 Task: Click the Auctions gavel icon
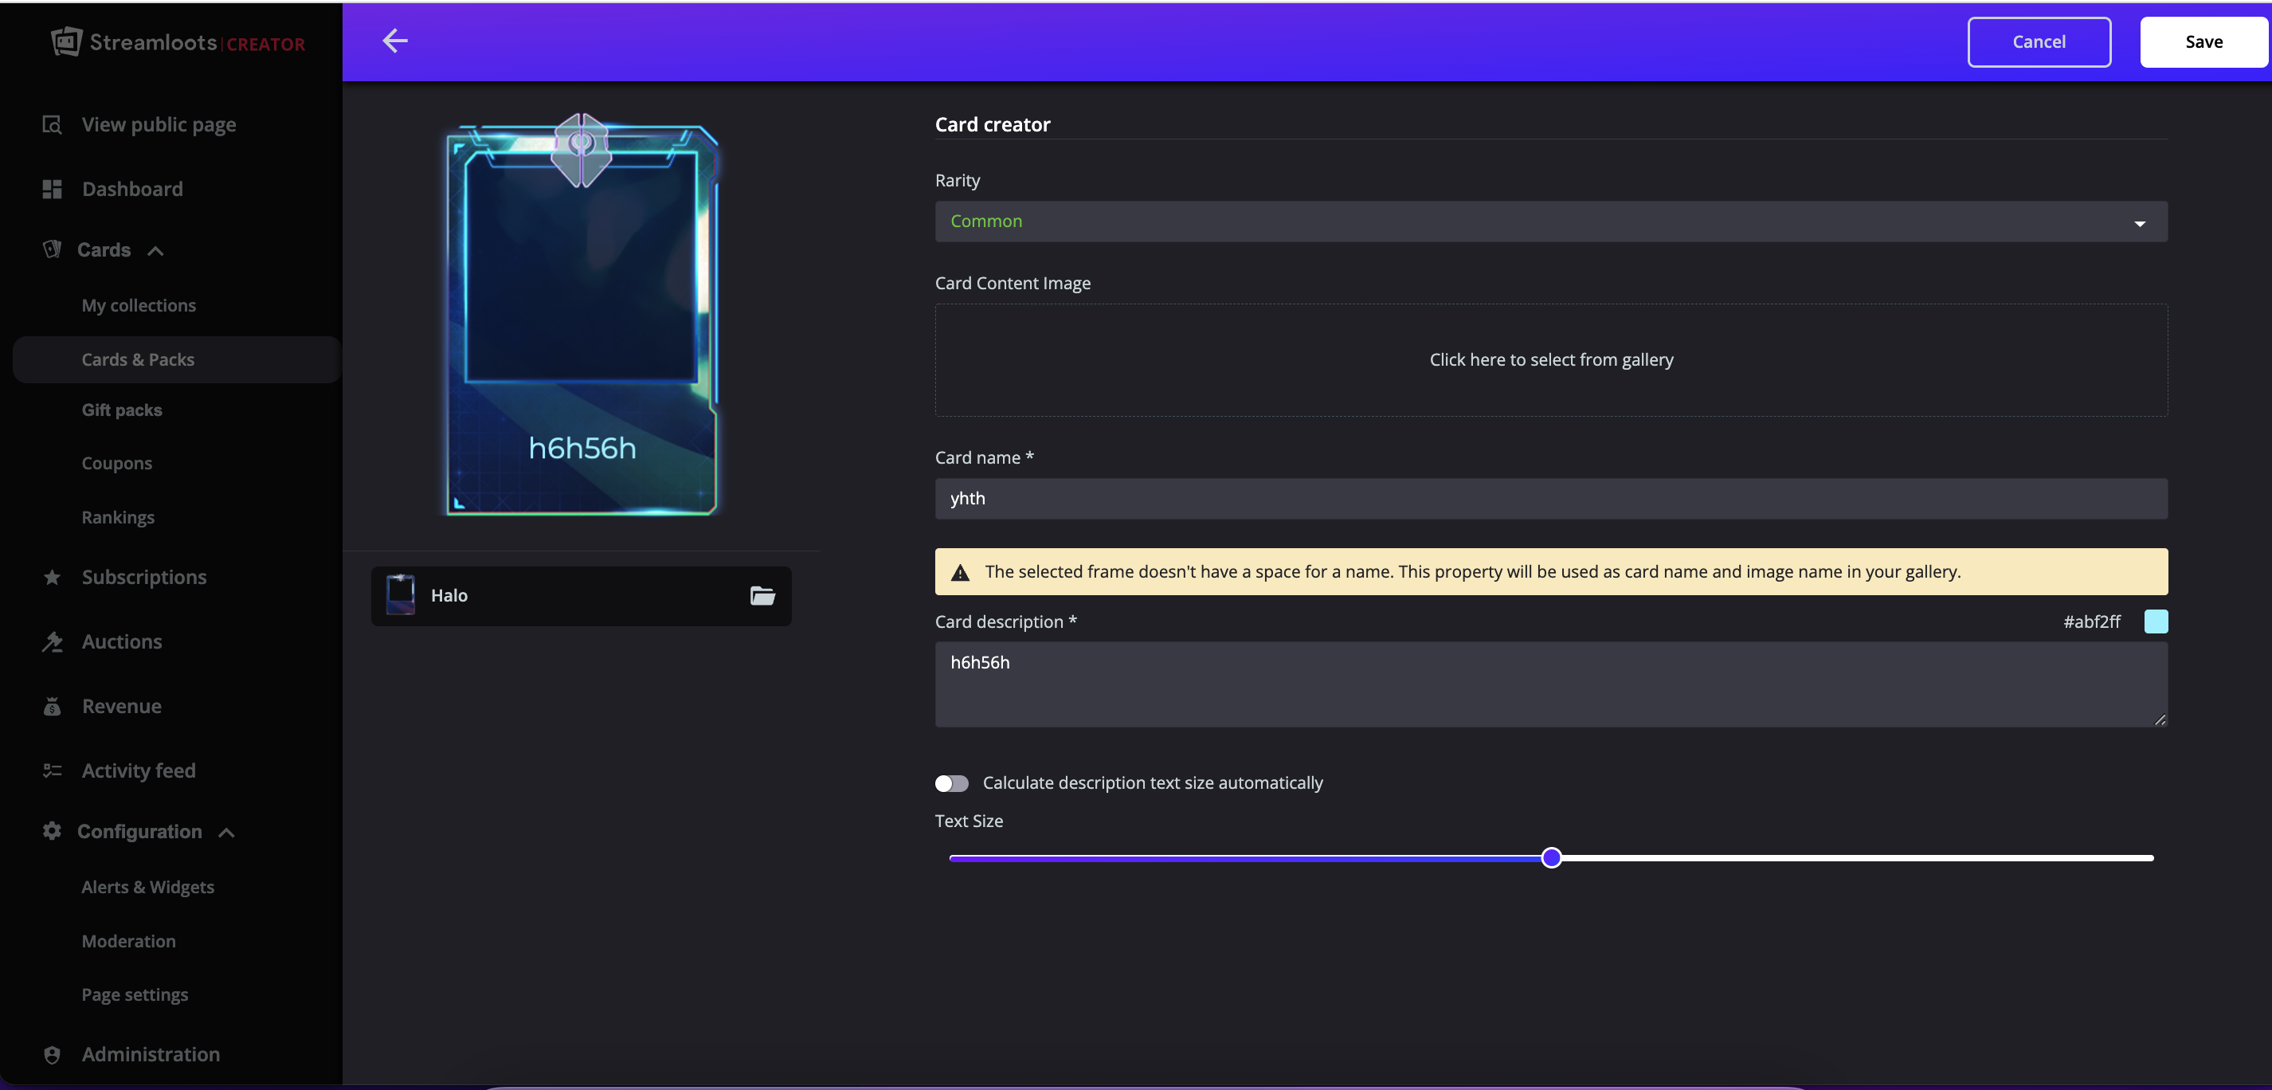click(52, 641)
